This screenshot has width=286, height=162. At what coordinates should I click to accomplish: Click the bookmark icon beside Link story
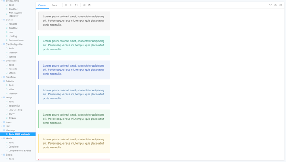click(6, 32)
